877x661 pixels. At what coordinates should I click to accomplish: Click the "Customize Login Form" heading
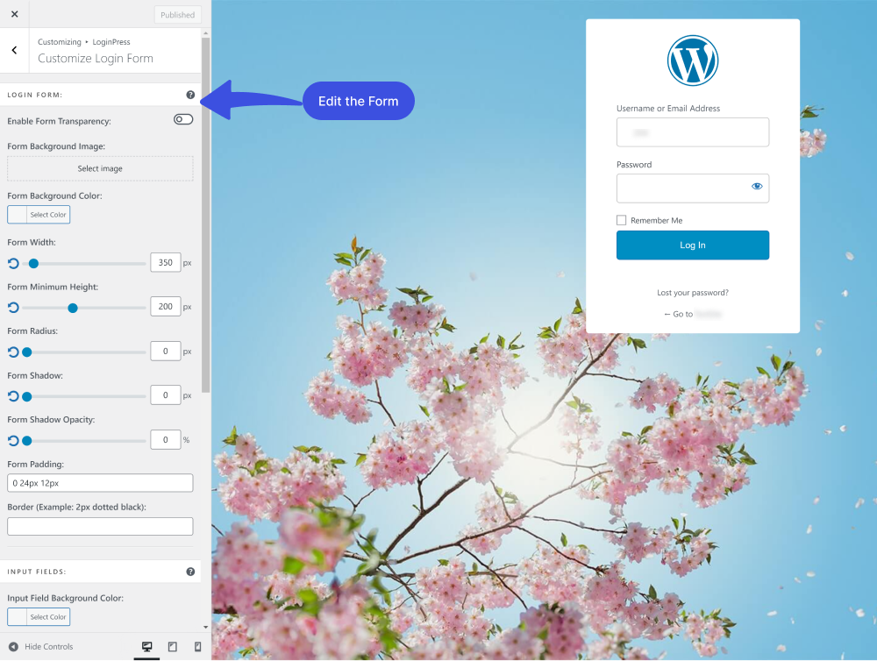96,58
